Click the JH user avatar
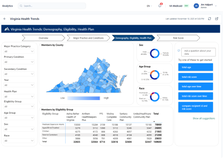This screenshot has height=159, width=223. coord(196,6)
